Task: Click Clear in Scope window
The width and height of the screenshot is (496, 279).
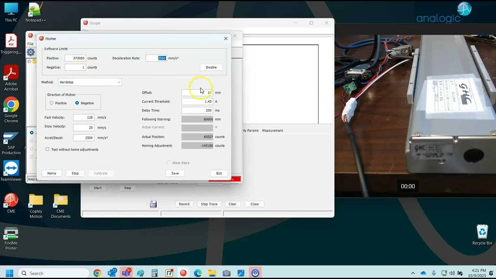Action: (232, 204)
